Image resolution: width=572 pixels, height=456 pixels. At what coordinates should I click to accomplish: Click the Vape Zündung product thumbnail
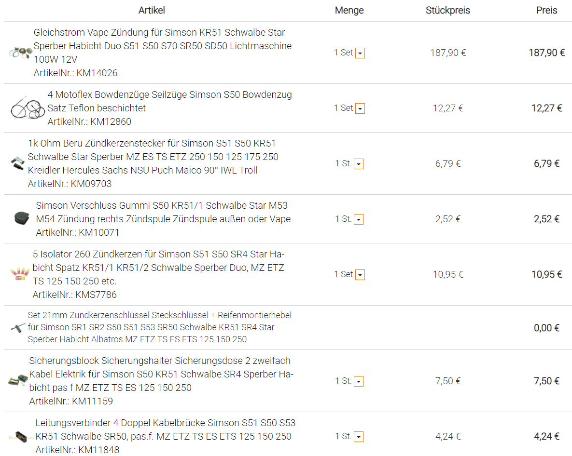click(x=20, y=53)
